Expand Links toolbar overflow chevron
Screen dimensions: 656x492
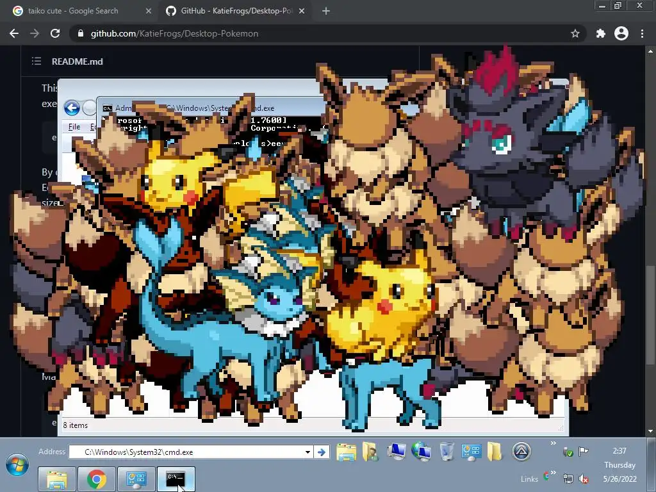coord(553,472)
